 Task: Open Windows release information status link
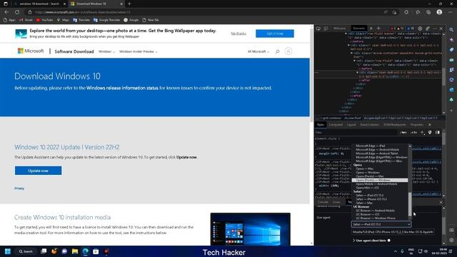[x=122, y=88]
